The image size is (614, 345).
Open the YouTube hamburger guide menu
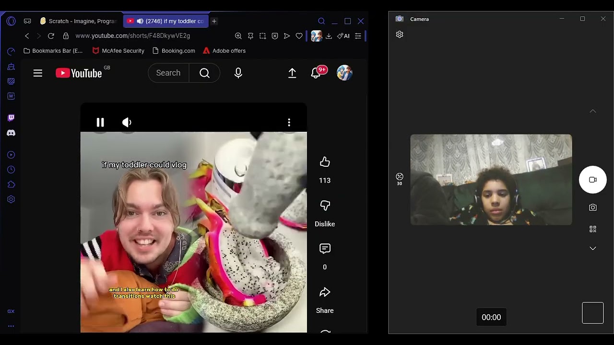click(x=38, y=73)
